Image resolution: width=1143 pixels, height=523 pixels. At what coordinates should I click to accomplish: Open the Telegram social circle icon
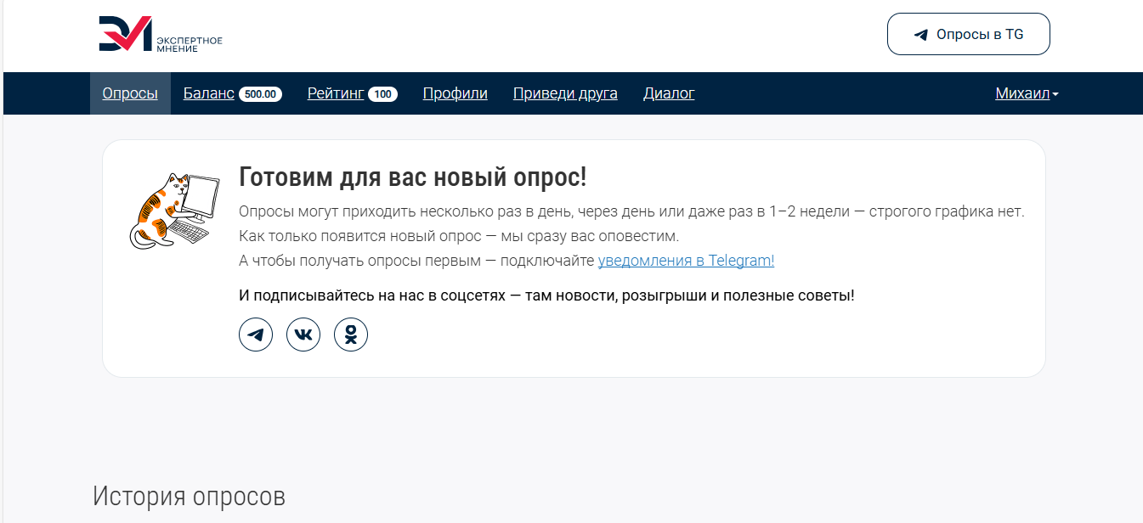click(256, 335)
